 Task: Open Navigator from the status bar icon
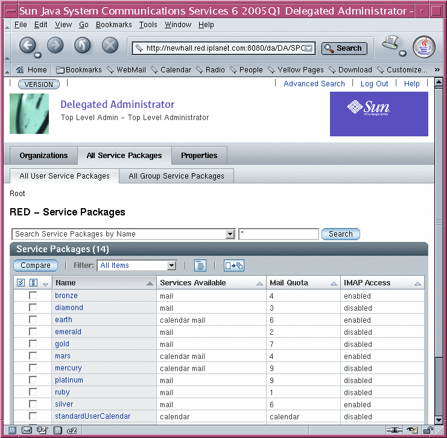coord(12,430)
